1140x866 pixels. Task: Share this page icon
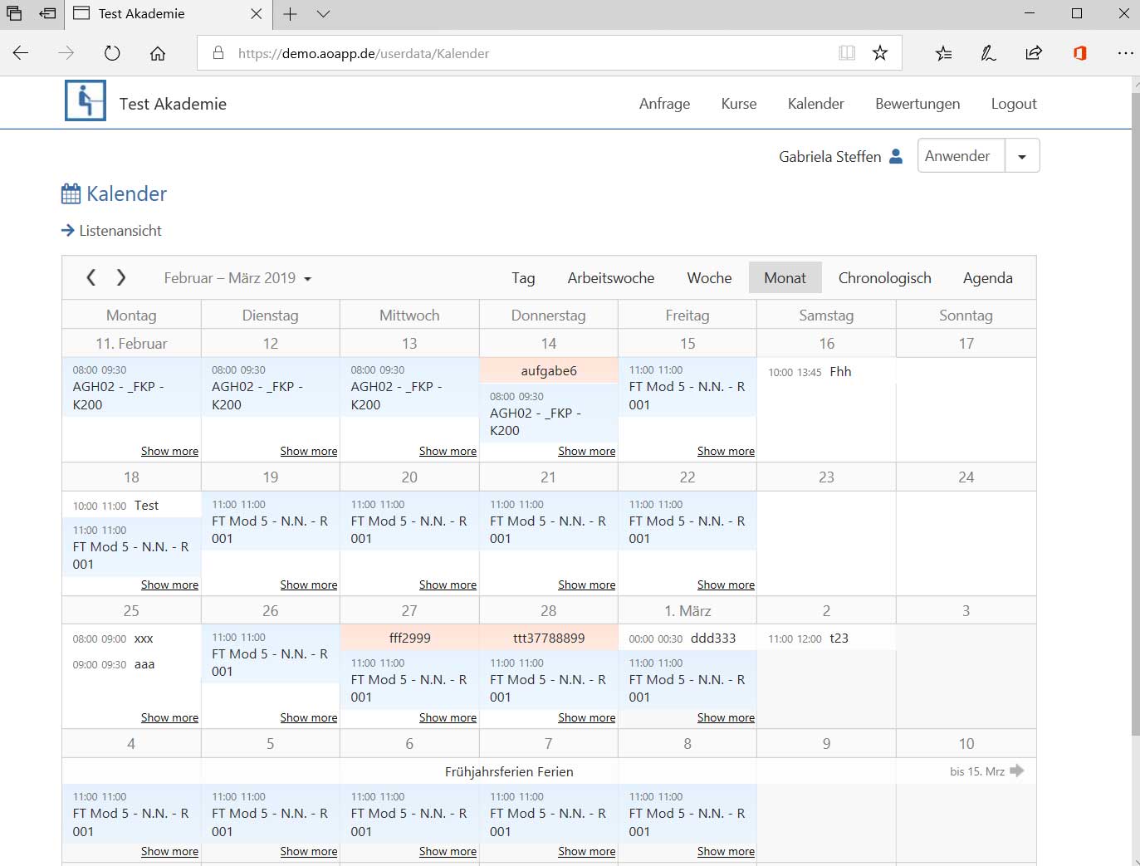pyautogui.click(x=1034, y=53)
